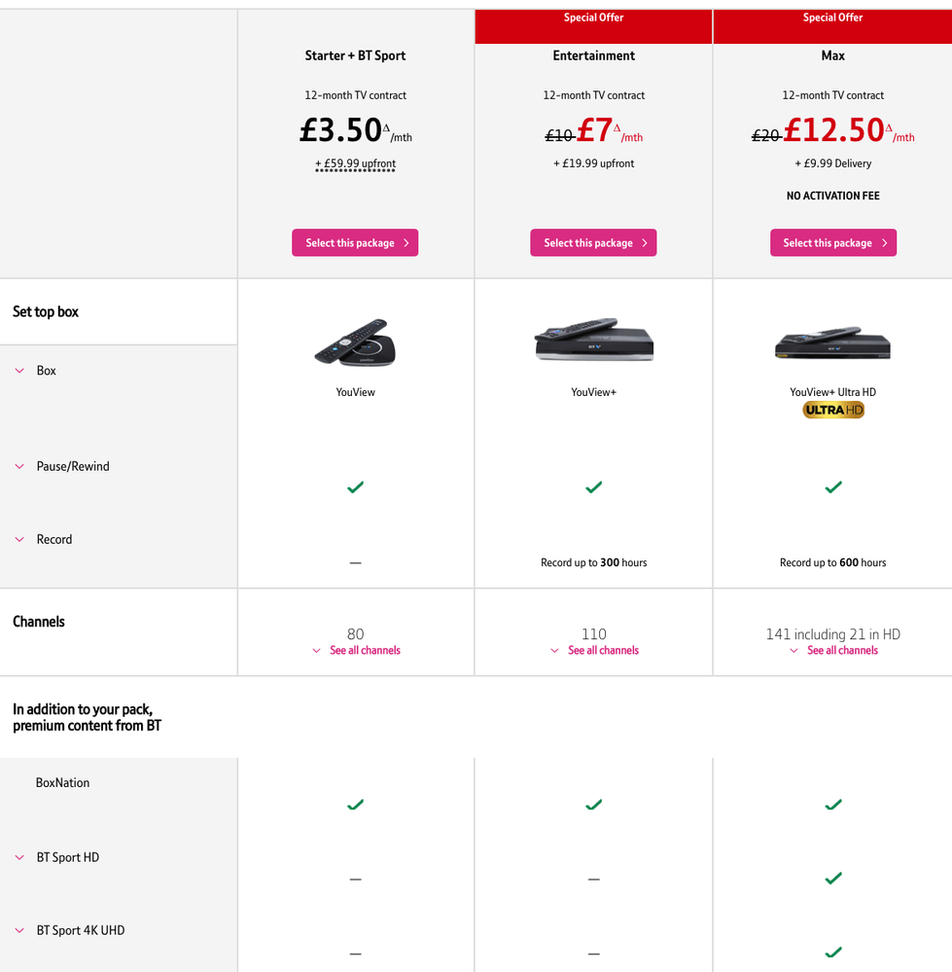See all 110 Entertainment channels
Image resolution: width=952 pixels, height=972 pixels.
tap(594, 650)
